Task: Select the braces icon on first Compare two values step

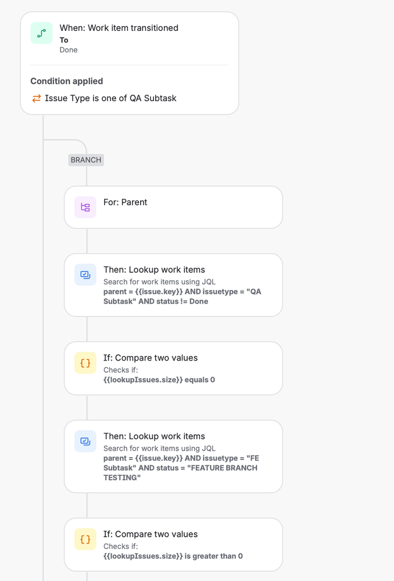Action: coord(85,362)
